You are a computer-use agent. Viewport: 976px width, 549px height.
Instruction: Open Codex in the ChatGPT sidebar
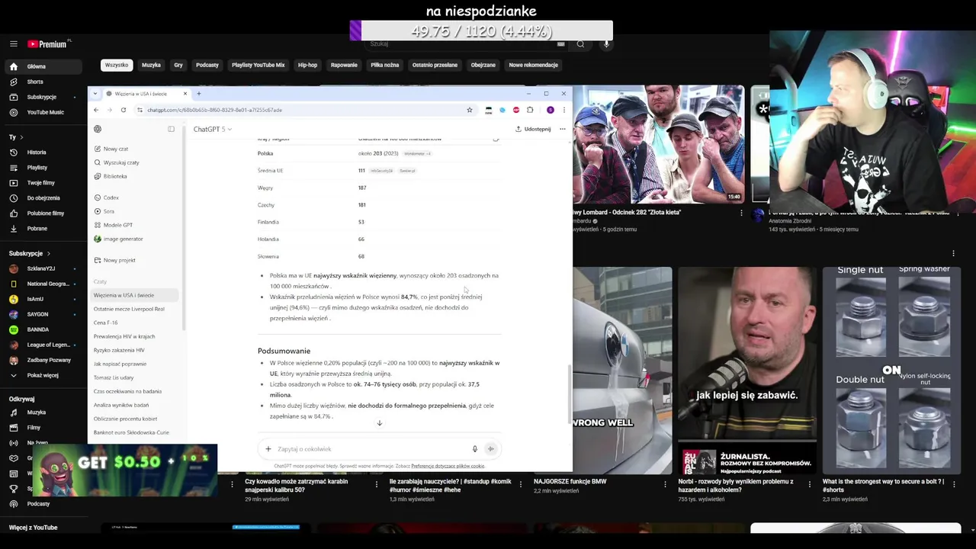[x=111, y=197]
